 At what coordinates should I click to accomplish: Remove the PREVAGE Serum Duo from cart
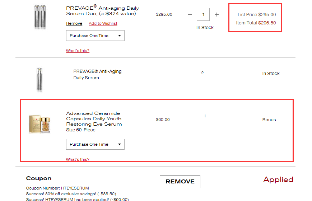pos(74,23)
